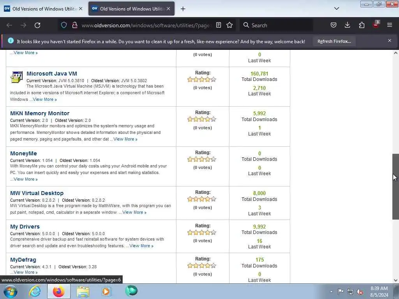Viewport: 399px width, 299px height.
Task: Click the uBlock extension icon
Action: (x=376, y=25)
